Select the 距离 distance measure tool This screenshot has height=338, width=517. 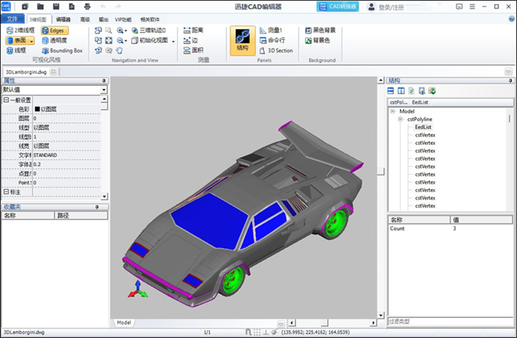pos(193,30)
